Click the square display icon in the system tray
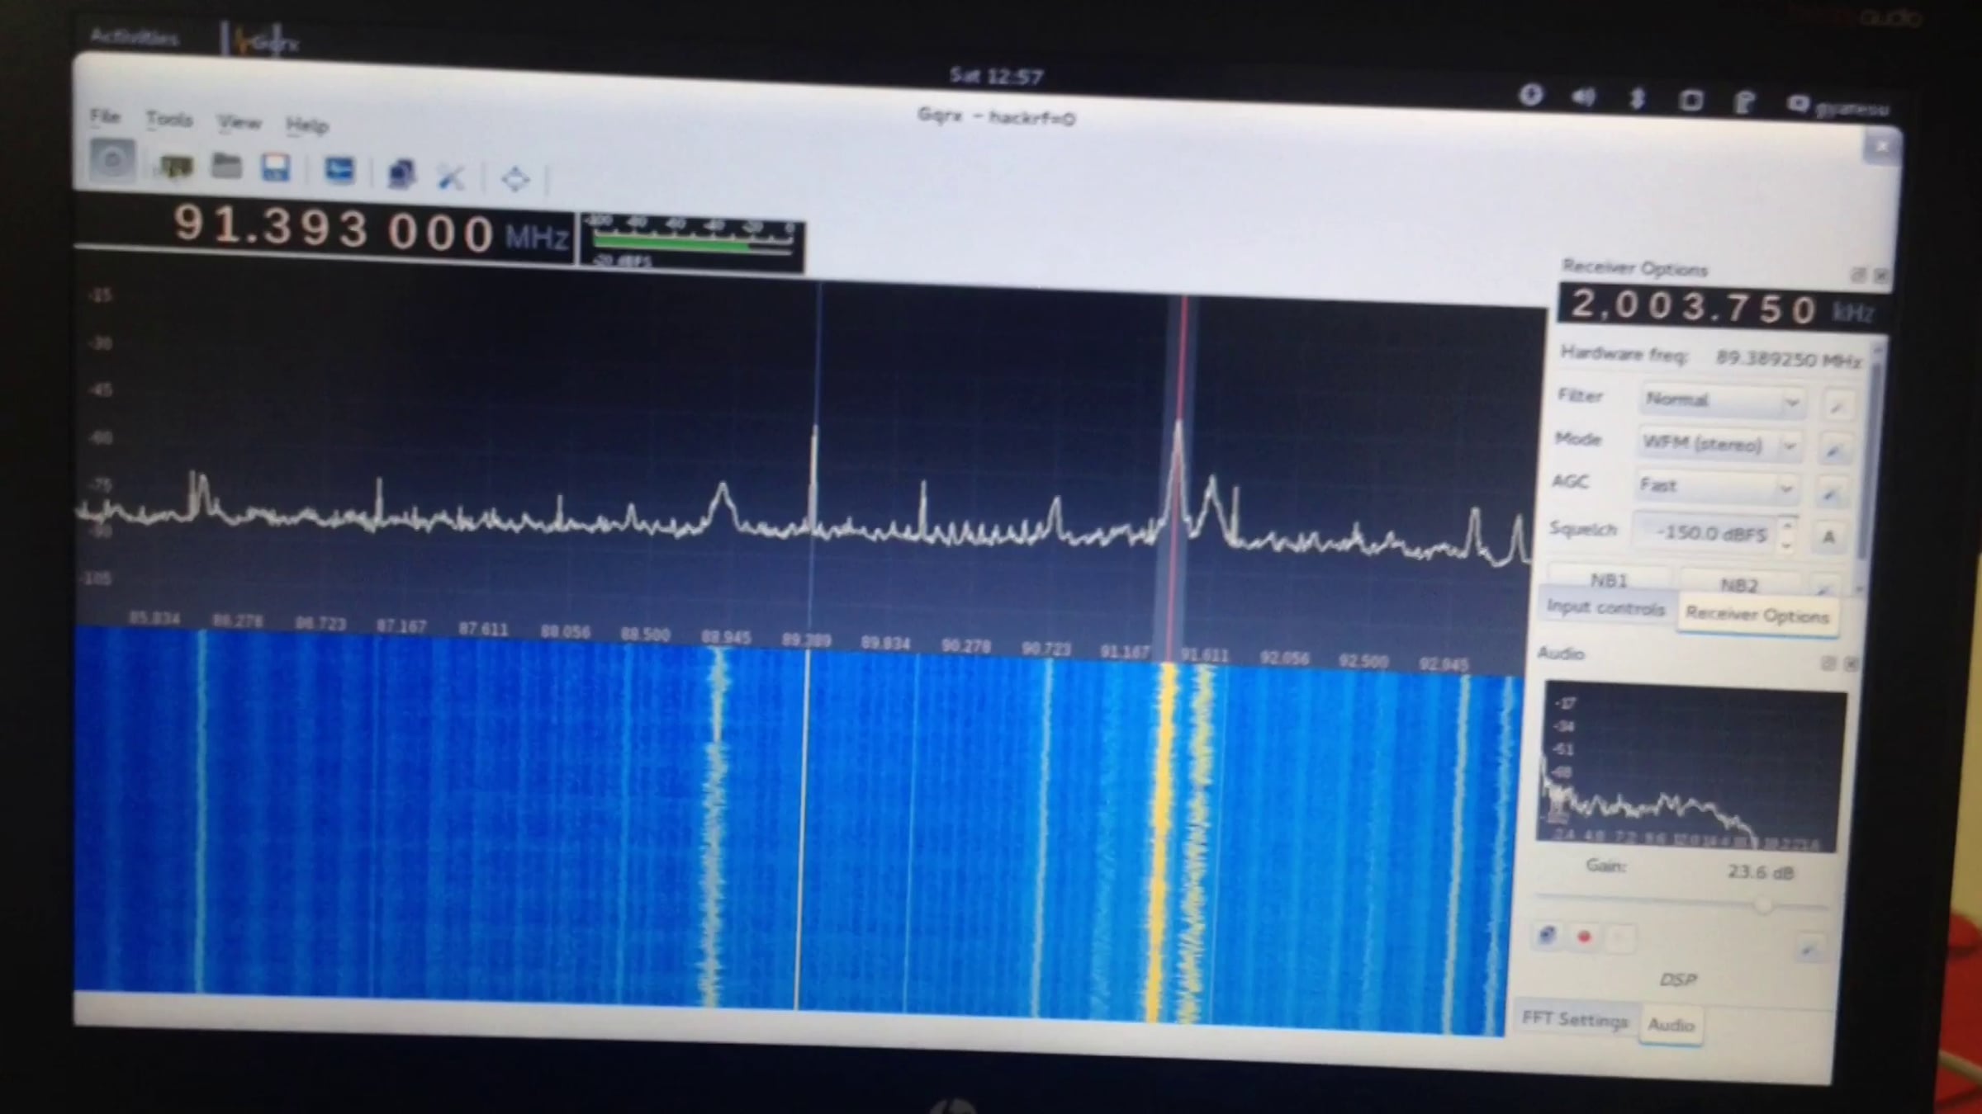Viewport: 1982px width, 1114px height. coord(1690,101)
